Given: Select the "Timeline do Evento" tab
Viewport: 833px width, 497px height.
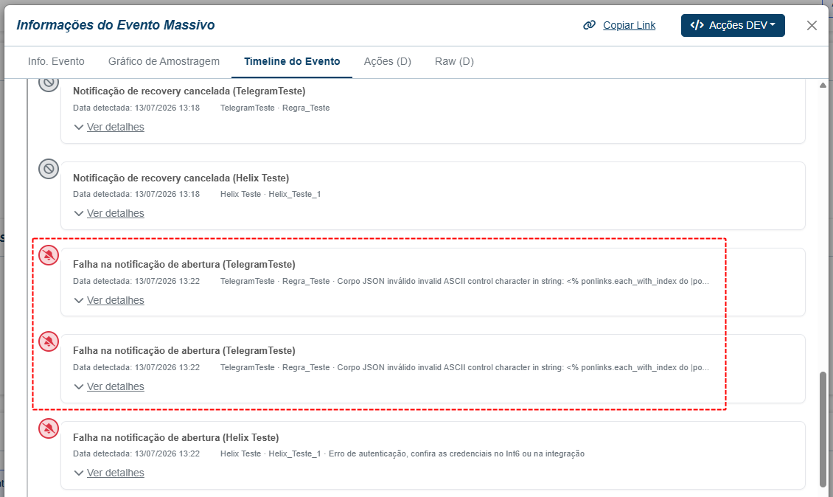Looking at the screenshot, I should [x=292, y=62].
